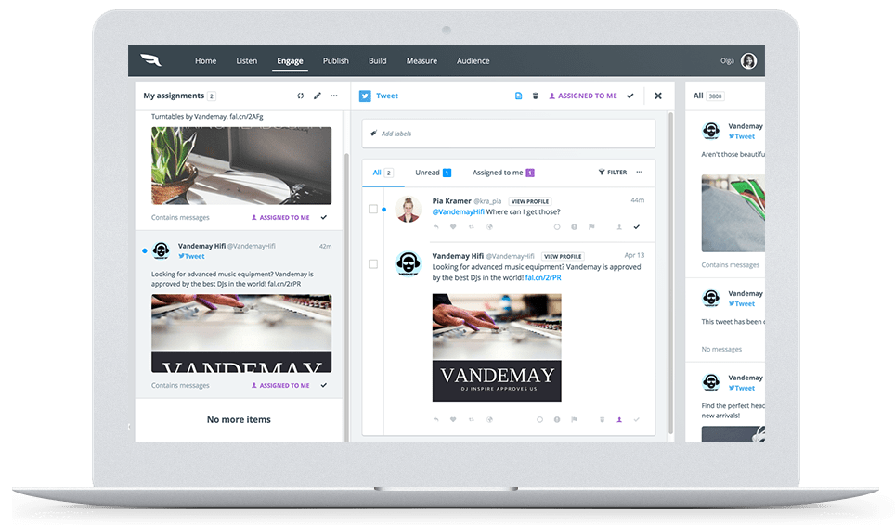
Task: Flag the Vandemay Hifi tweet in detail panel
Action: coord(574,419)
